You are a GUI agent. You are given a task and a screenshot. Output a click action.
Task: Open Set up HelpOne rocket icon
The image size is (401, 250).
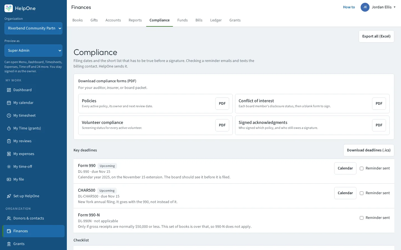[9, 196]
